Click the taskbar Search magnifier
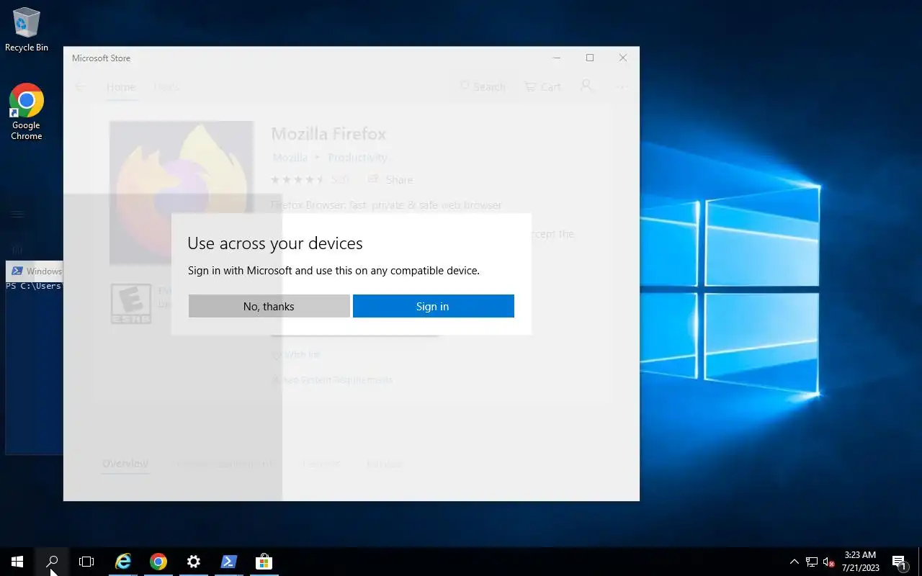This screenshot has width=922, height=576. [x=52, y=562]
